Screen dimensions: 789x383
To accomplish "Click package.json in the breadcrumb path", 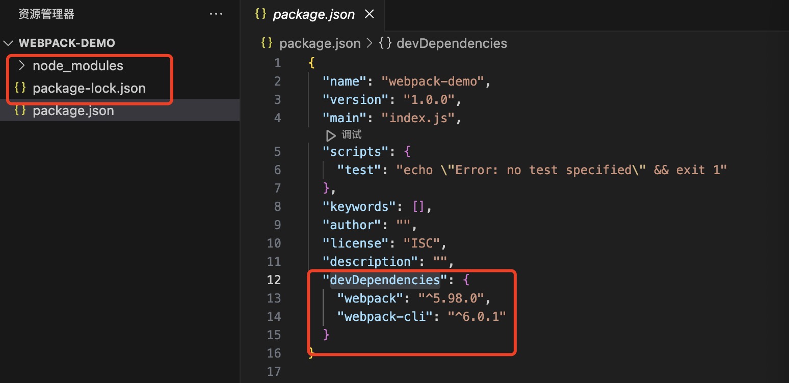I will 320,43.
